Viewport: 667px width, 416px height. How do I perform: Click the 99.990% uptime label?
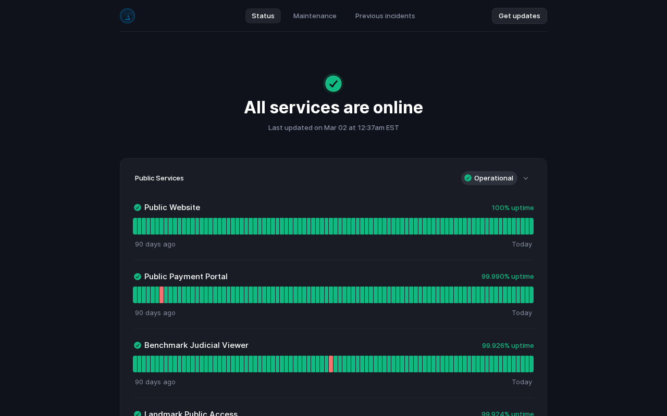click(x=507, y=277)
